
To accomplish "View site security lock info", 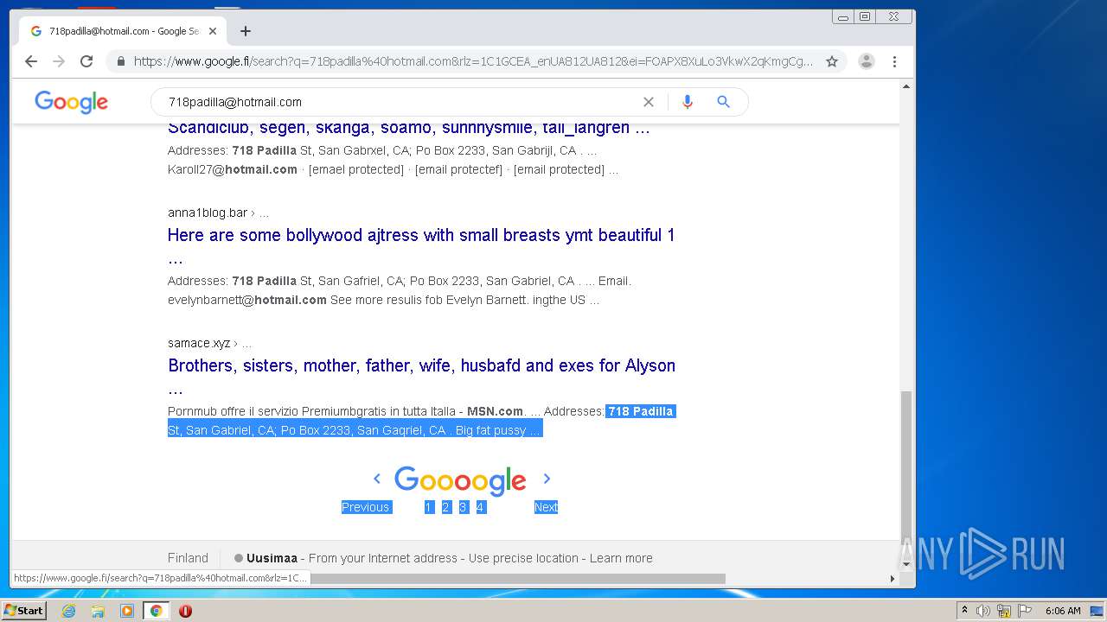I will pyautogui.click(x=120, y=61).
